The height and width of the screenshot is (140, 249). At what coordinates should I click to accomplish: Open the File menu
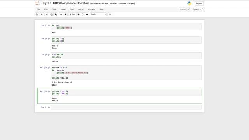coord(39,9)
